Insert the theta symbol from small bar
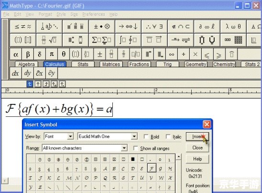This screenshot has height=193, width=262. (x=64, y=54)
